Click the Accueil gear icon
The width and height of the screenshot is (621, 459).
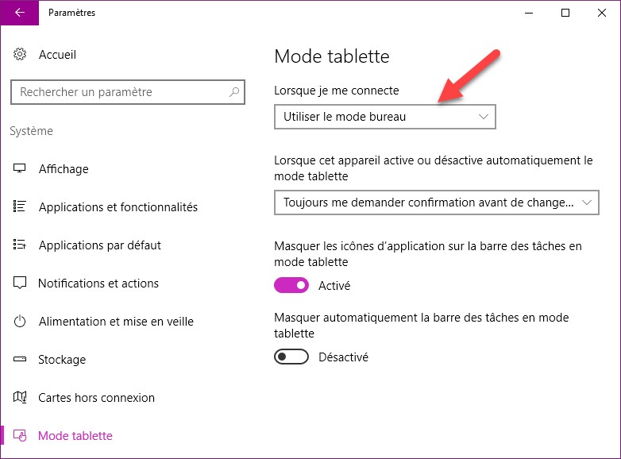click(21, 55)
